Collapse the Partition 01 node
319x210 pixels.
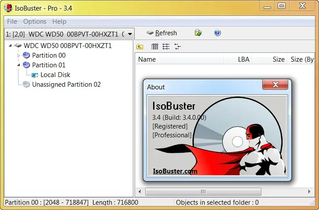[19, 65]
